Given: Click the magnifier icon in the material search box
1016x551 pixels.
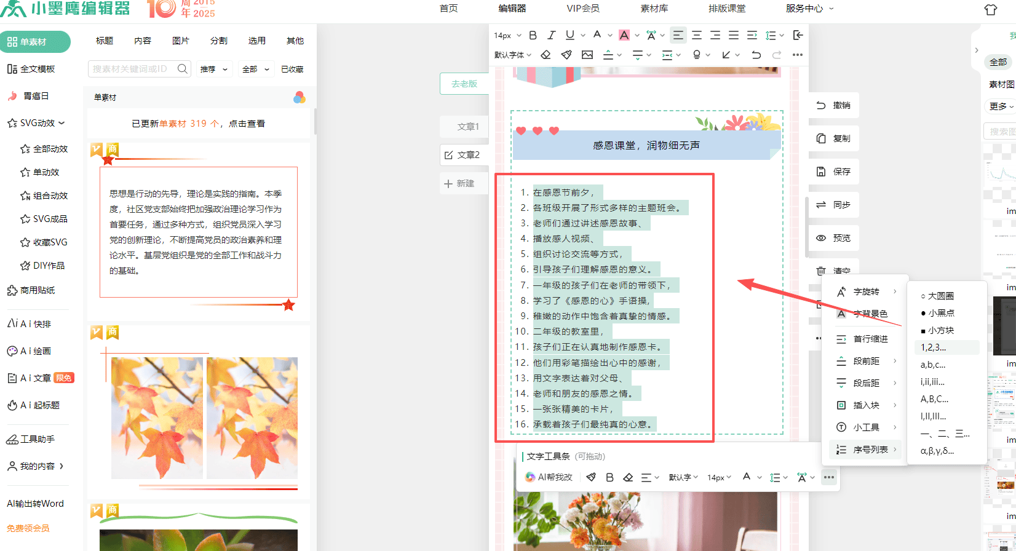Looking at the screenshot, I should [182, 69].
